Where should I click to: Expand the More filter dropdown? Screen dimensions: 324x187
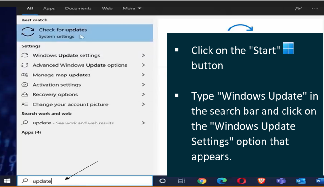click(x=132, y=9)
